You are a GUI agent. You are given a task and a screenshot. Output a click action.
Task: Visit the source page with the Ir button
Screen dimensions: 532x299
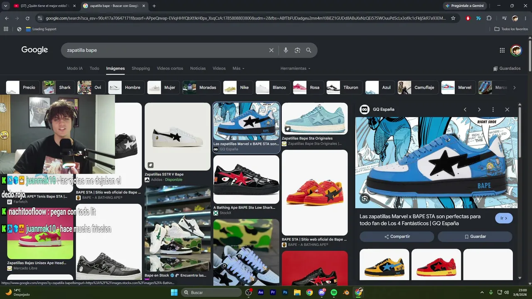point(504,218)
